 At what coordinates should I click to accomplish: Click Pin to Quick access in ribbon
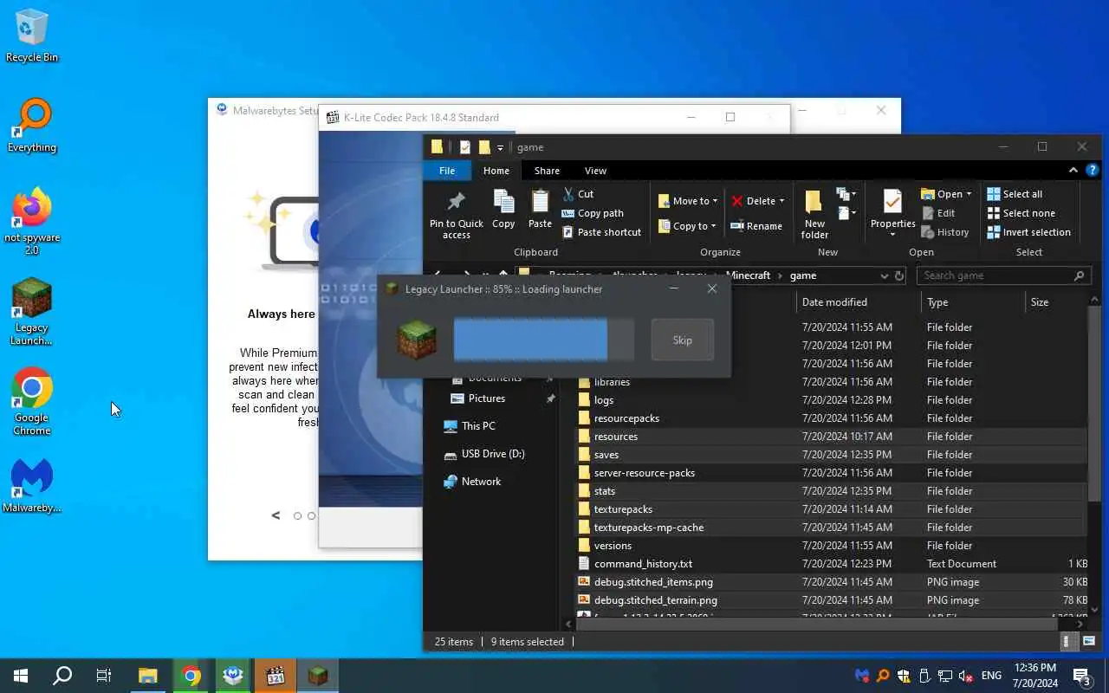pos(456,215)
